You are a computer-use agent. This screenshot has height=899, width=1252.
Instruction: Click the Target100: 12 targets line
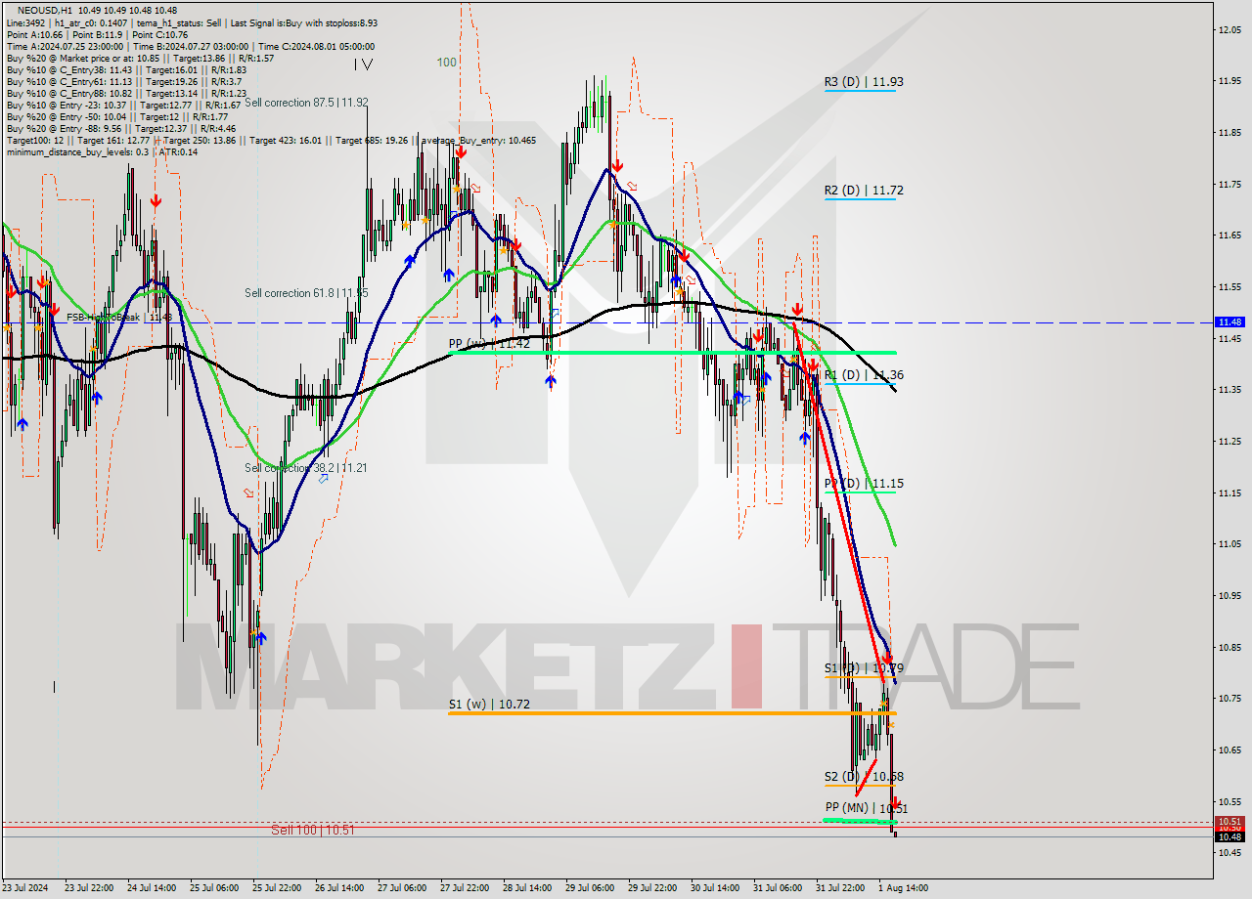pos(271,140)
